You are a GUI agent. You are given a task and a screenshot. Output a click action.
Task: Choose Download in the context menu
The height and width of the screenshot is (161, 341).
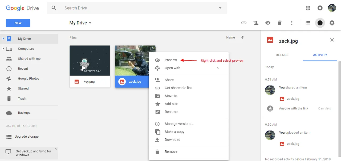(x=189, y=140)
